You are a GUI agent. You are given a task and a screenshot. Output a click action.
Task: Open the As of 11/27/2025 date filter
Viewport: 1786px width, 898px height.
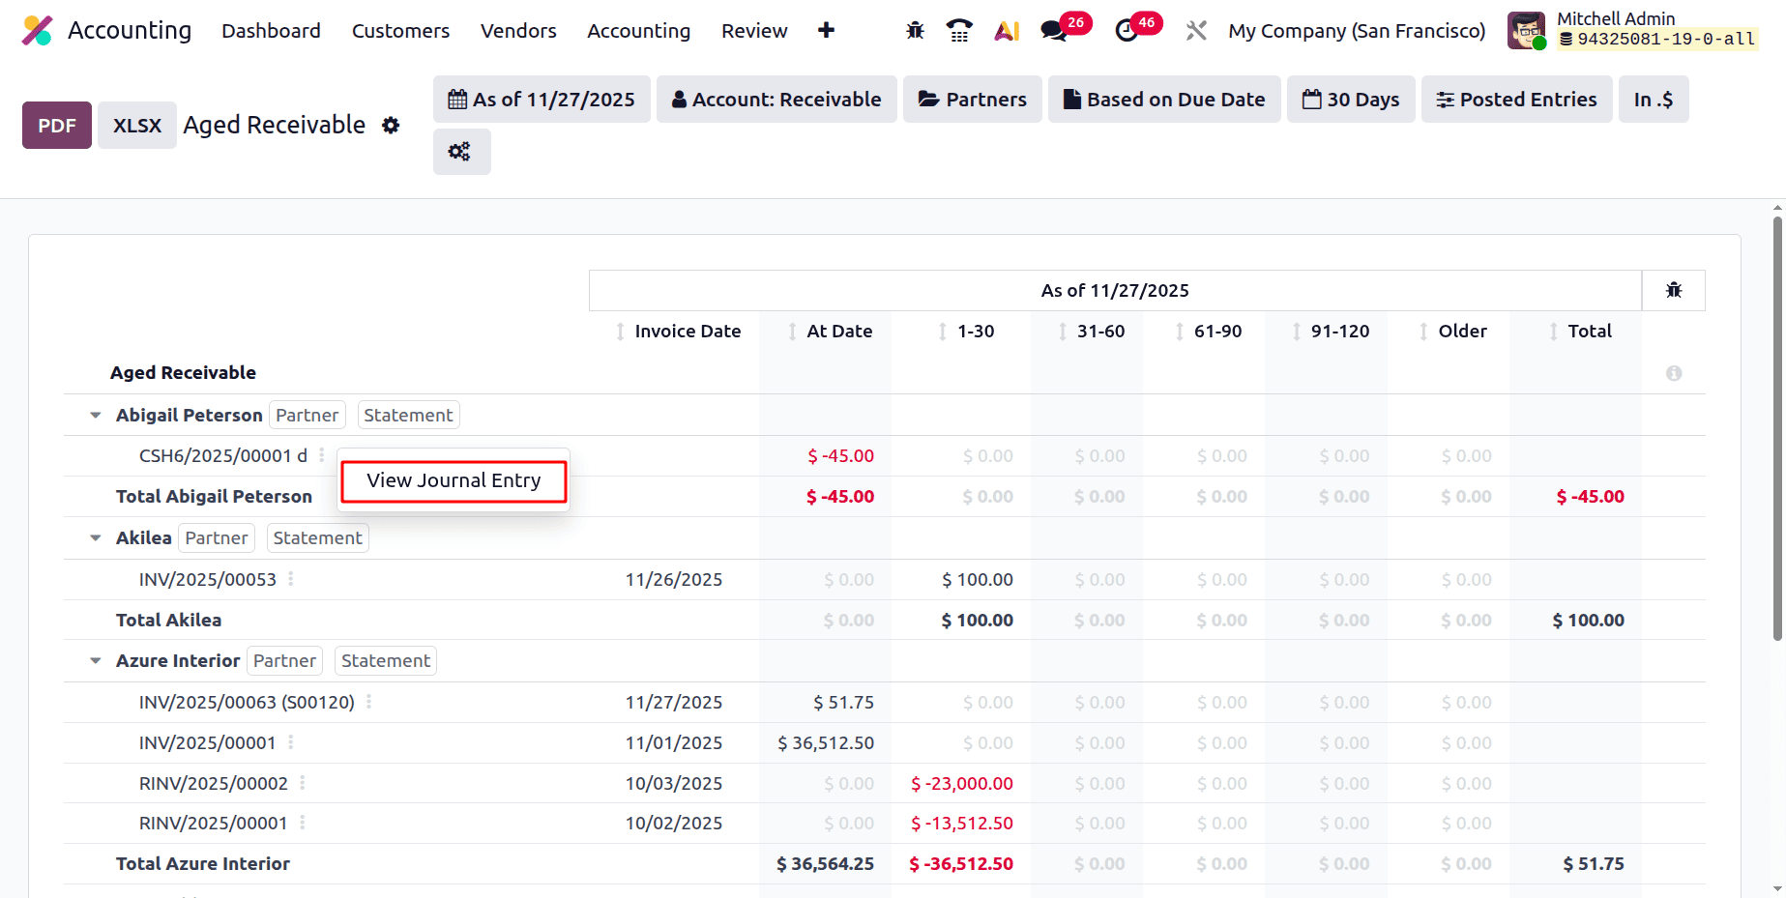(542, 100)
